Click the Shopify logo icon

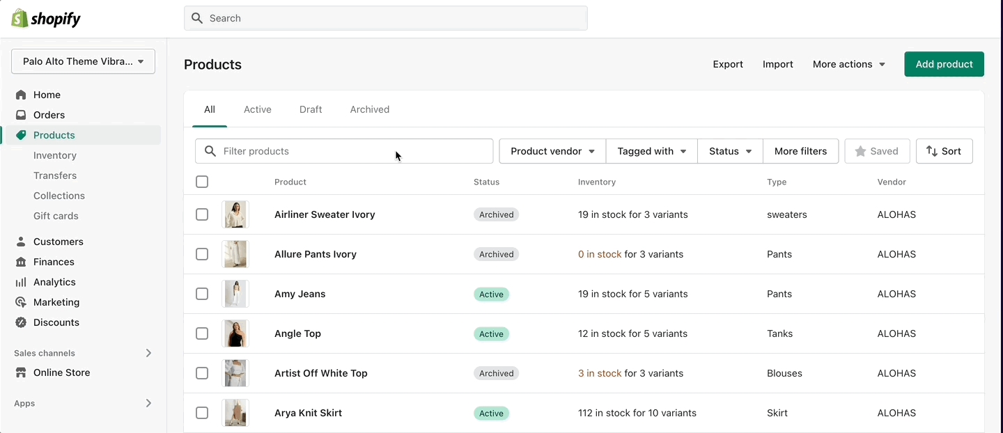(20, 19)
